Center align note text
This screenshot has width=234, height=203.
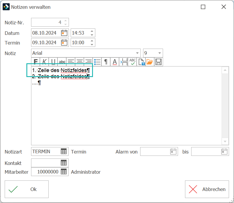coord(79,62)
